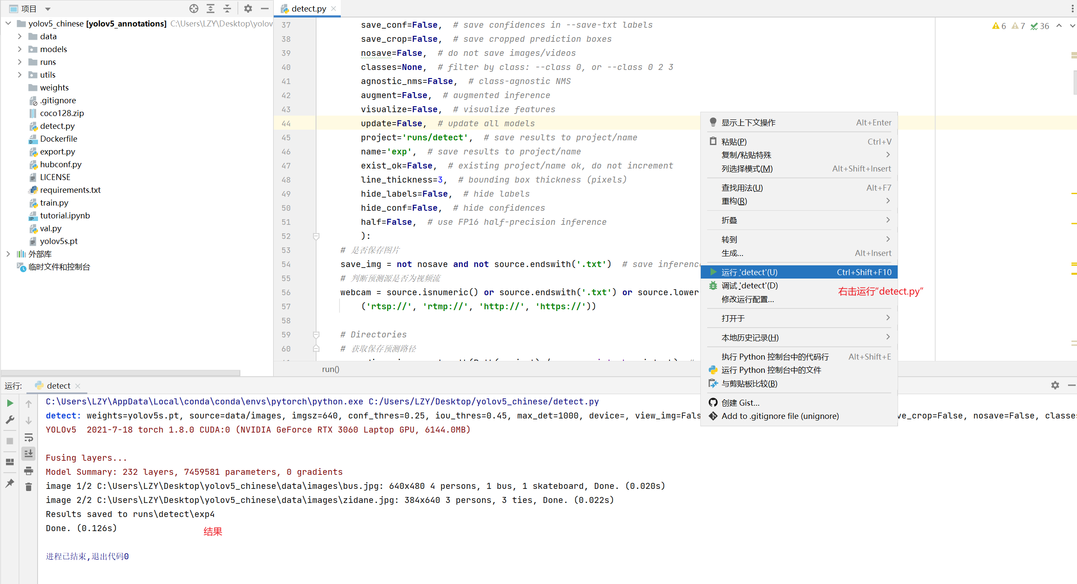
Task: Select column selection mode menu item
Action: 799,169
